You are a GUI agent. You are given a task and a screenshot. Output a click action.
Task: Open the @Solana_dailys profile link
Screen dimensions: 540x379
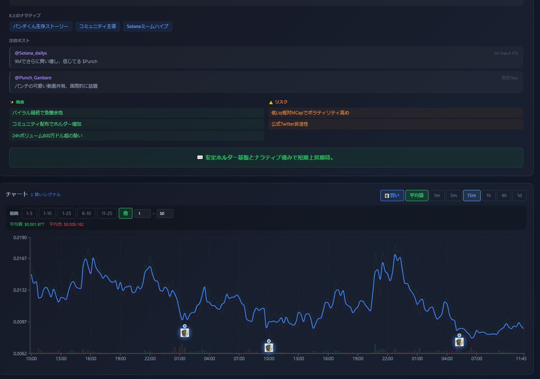(x=31, y=53)
